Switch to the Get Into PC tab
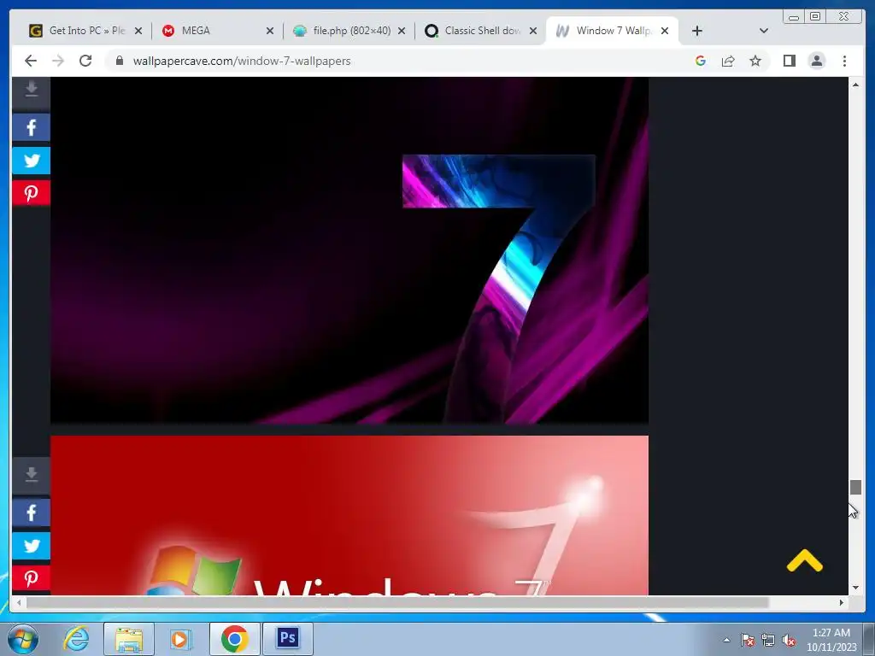This screenshot has height=656, width=875. 78,31
